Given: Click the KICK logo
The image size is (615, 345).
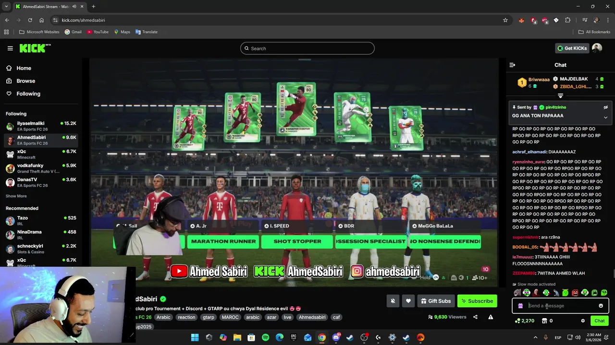Looking at the screenshot, I should 35,48.
